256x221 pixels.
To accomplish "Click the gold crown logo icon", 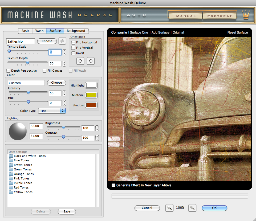I will tap(246, 14).
